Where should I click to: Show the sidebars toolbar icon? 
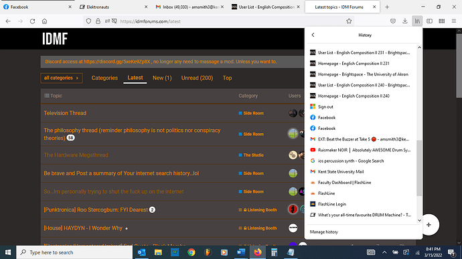[429, 21]
